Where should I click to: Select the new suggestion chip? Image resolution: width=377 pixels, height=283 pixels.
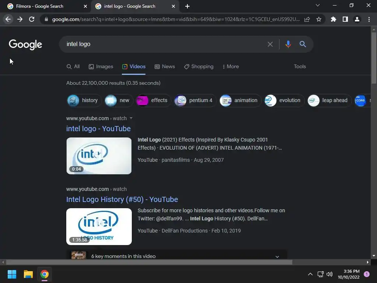pos(119,100)
